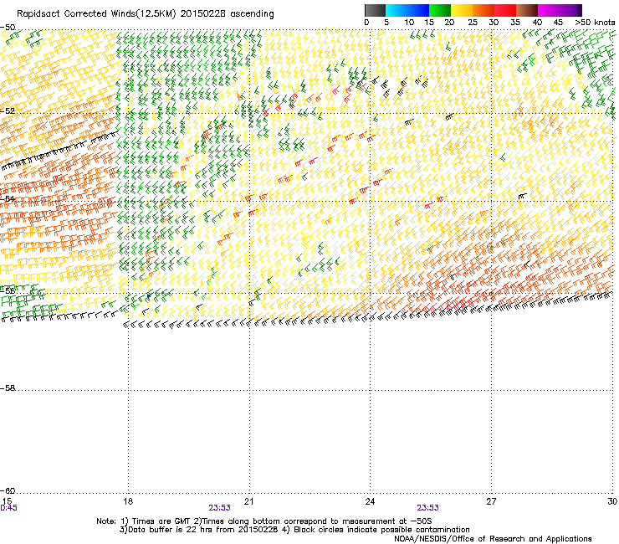Click the longitude 21 axis label
This screenshot has height=544, width=619.
click(248, 501)
